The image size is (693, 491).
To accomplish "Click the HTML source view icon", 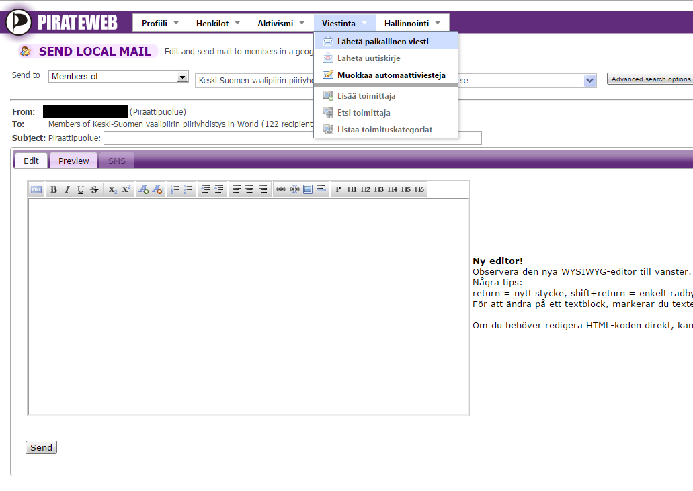I will [36, 190].
